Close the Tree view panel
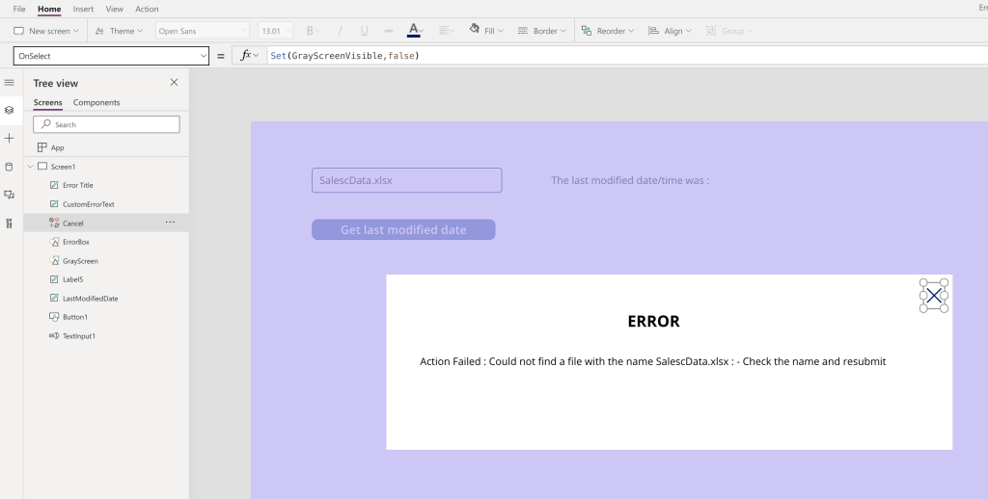988x499 pixels. point(174,83)
